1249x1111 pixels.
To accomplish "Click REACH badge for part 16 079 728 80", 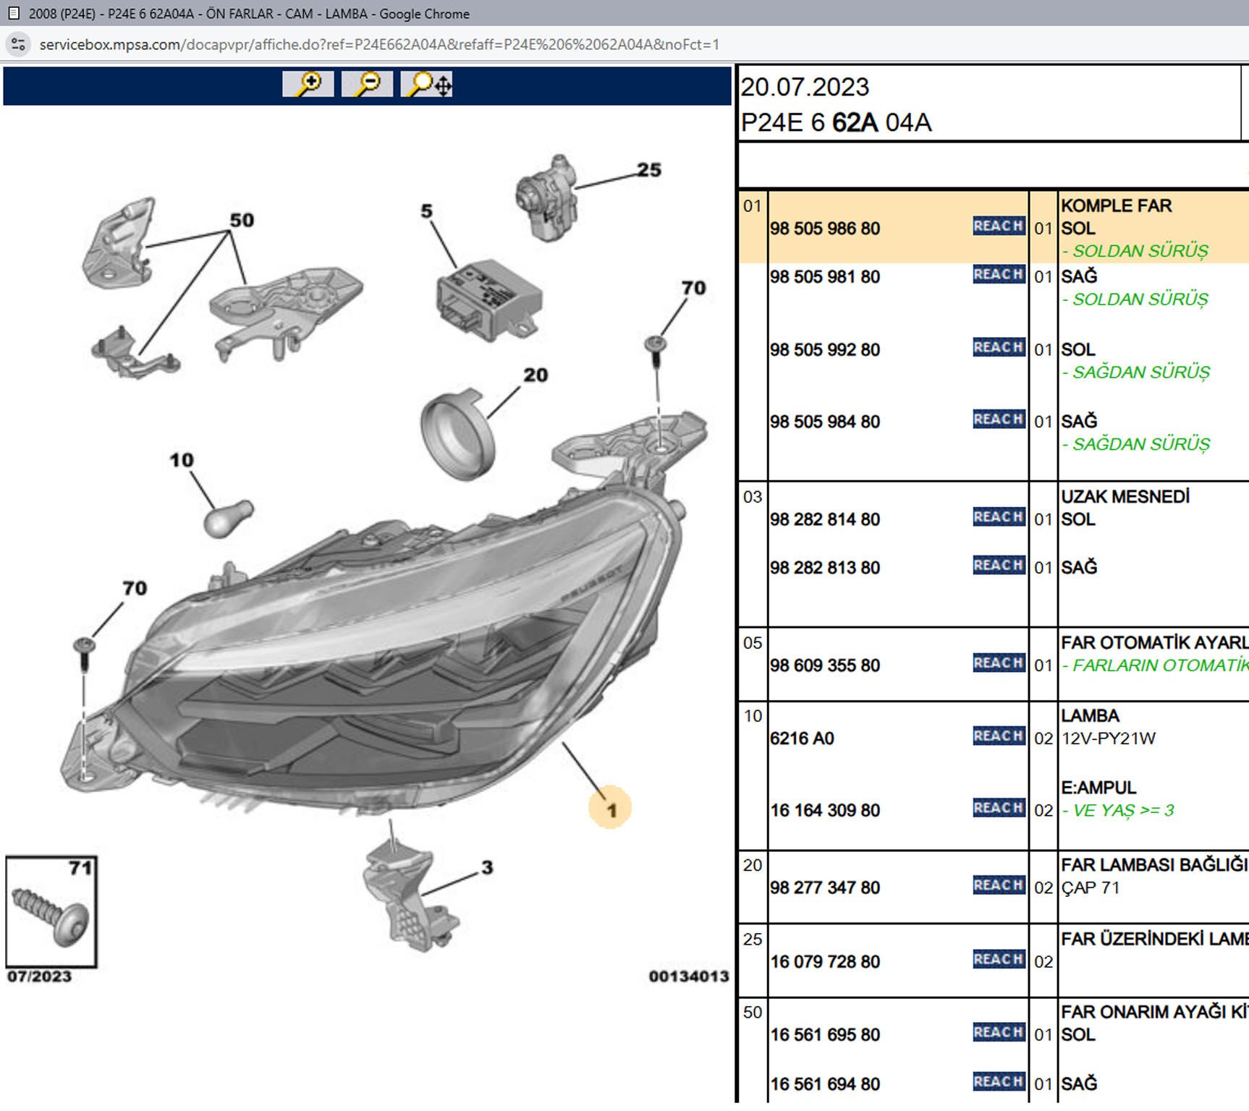I will [998, 960].
